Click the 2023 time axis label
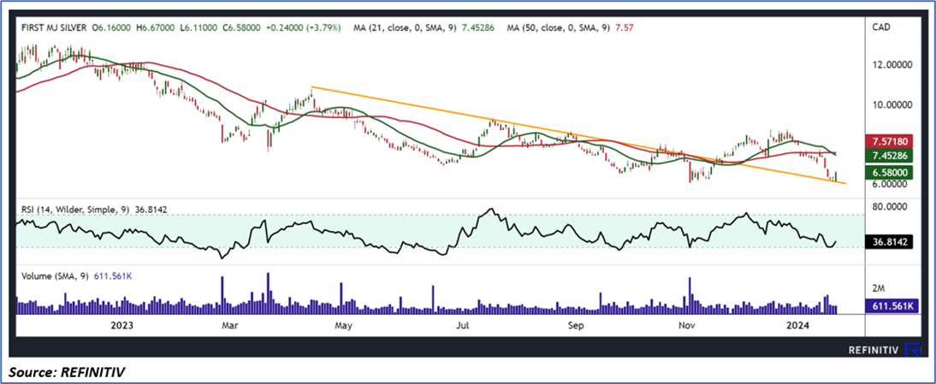Screen dimensions: 936x384 (121, 326)
